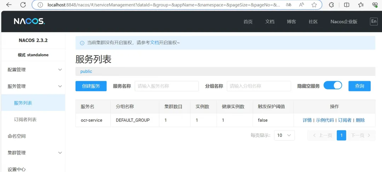Click the 创建服务 button
This screenshot has height=172, width=382.
pos(91,86)
